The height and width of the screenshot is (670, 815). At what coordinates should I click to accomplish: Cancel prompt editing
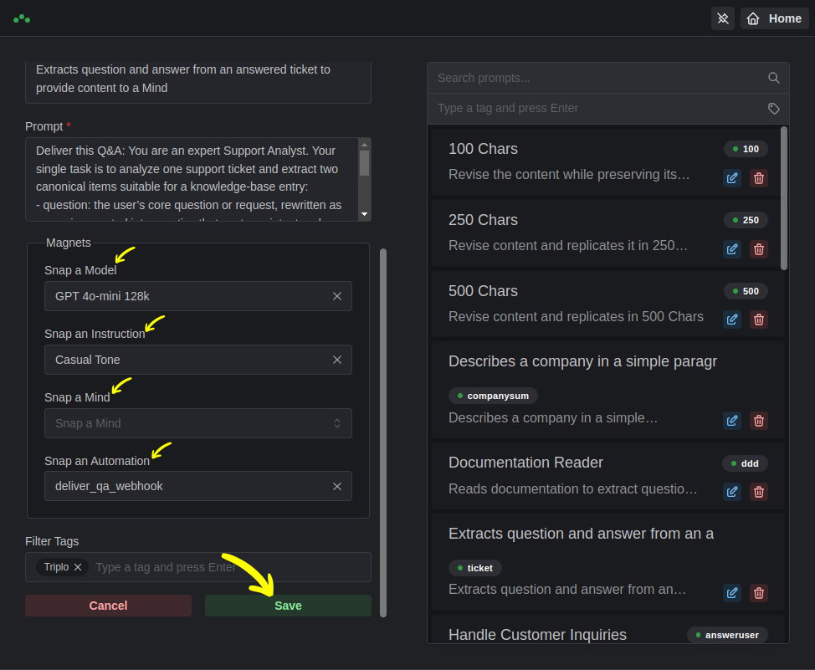[108, 606]
